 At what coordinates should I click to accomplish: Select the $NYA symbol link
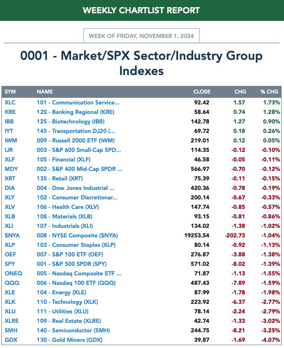point(12,235)
